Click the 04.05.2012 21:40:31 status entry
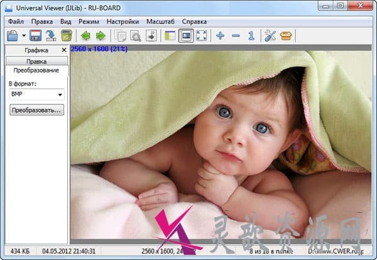 click(x=68, y=251)
